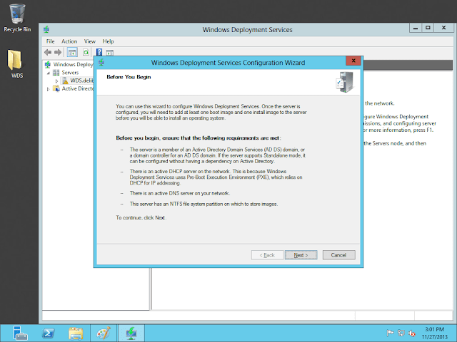Open the View menu

click(89, 41)
